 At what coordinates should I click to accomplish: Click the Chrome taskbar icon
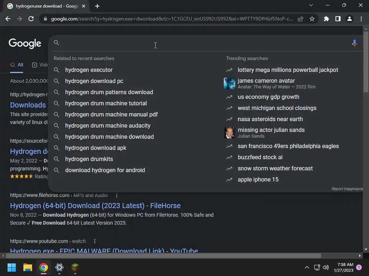pos(44,267)
